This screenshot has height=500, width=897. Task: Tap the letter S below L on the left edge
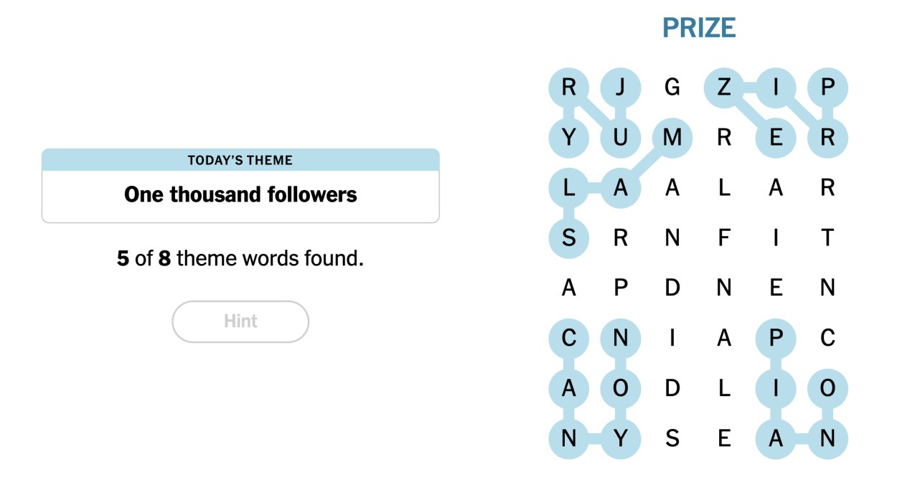coord(569,238)
